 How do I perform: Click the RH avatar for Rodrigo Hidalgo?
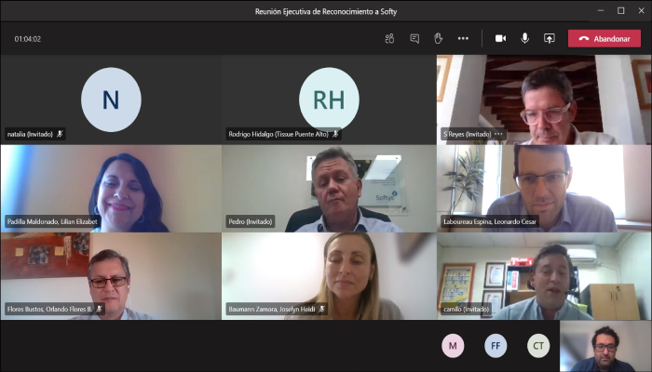329,100
